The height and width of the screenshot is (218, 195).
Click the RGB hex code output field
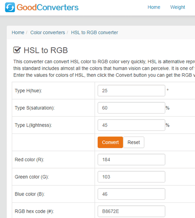click(x=131, y=211)
